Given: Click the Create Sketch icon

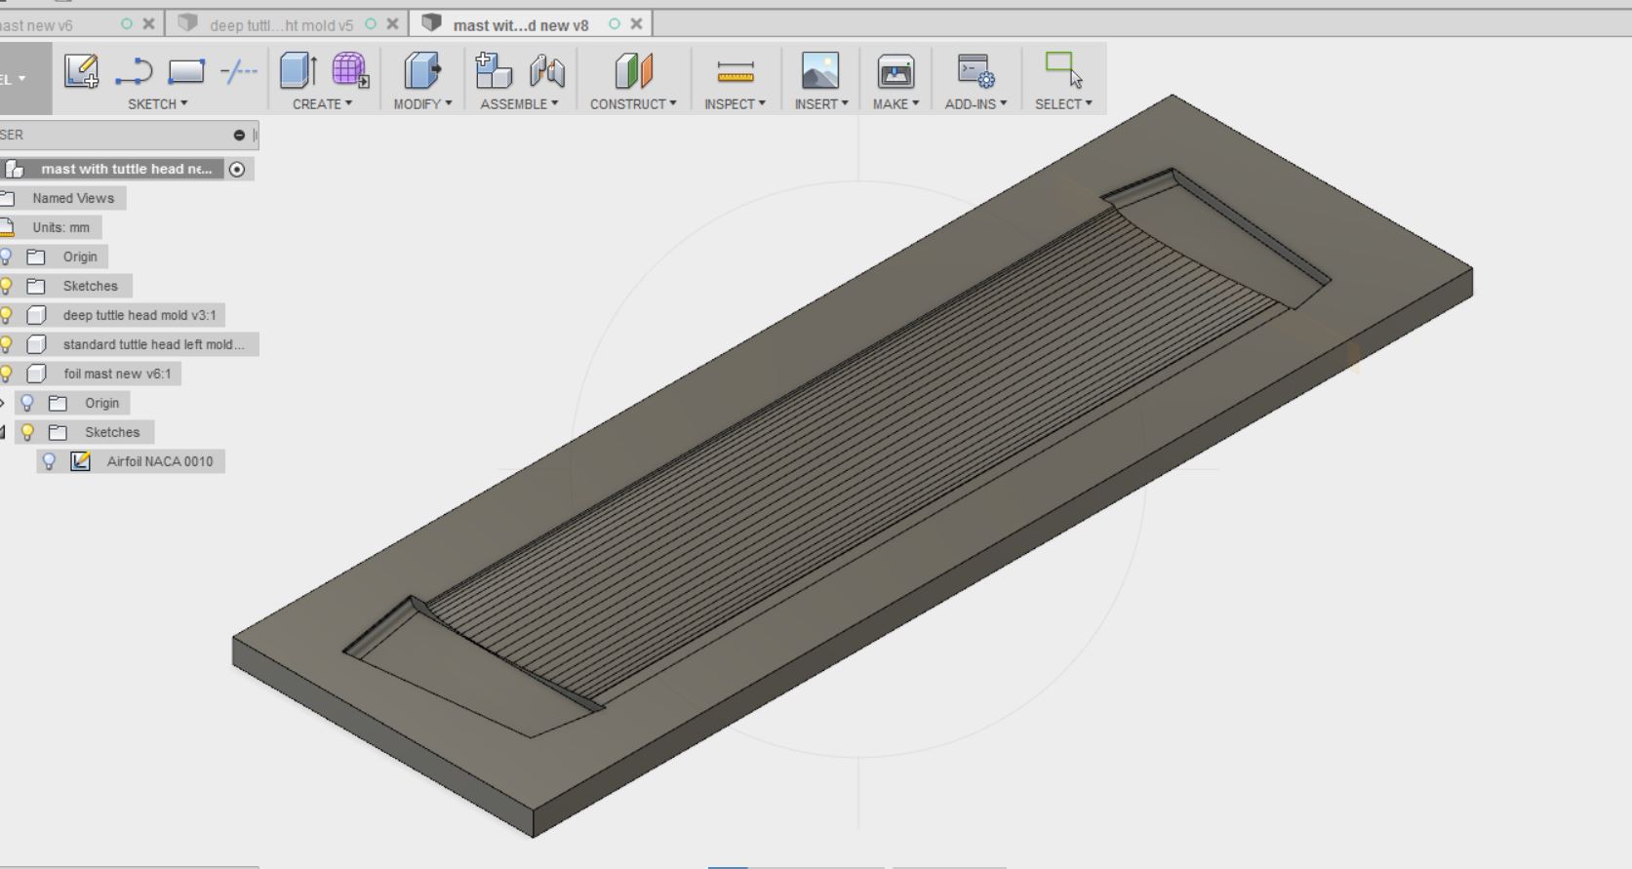Looking at the screenshot, I should click(81, 71).
